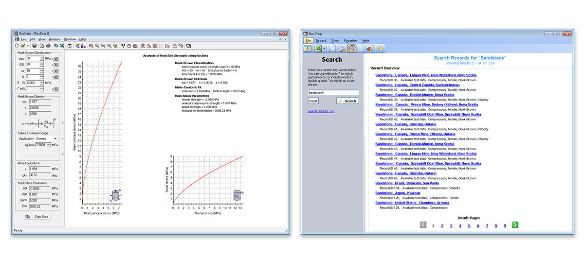The height and width of the screenshot is (272, 584).
Task: Select the MR radio button
Action: [x=18, y=88]
